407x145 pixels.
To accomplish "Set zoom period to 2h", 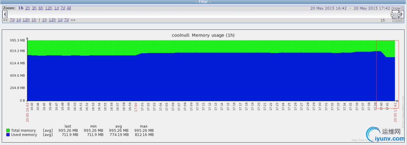I will pos(27,8).
